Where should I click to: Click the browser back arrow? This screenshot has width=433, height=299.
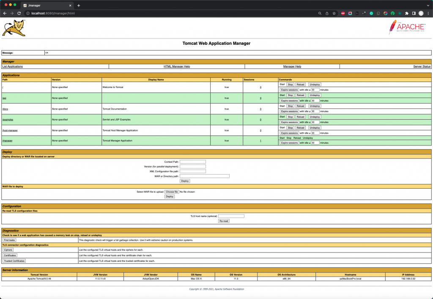point(5,13)
